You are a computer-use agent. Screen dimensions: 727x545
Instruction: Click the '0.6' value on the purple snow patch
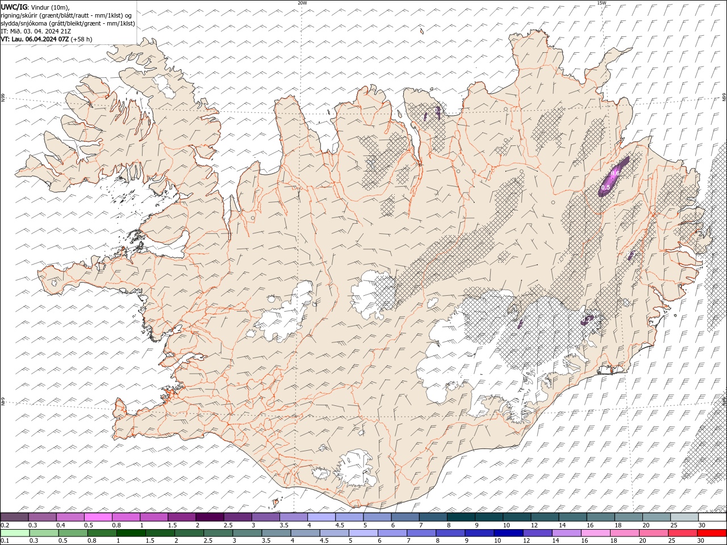[x=615, y=173]
